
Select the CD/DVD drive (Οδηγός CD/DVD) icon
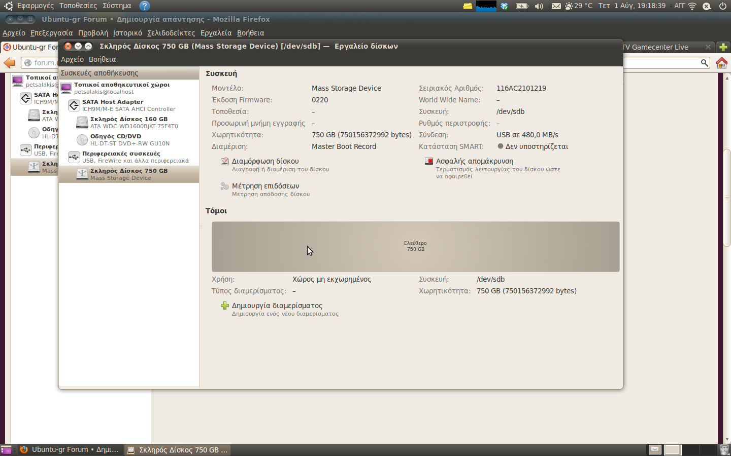point(82,140)
